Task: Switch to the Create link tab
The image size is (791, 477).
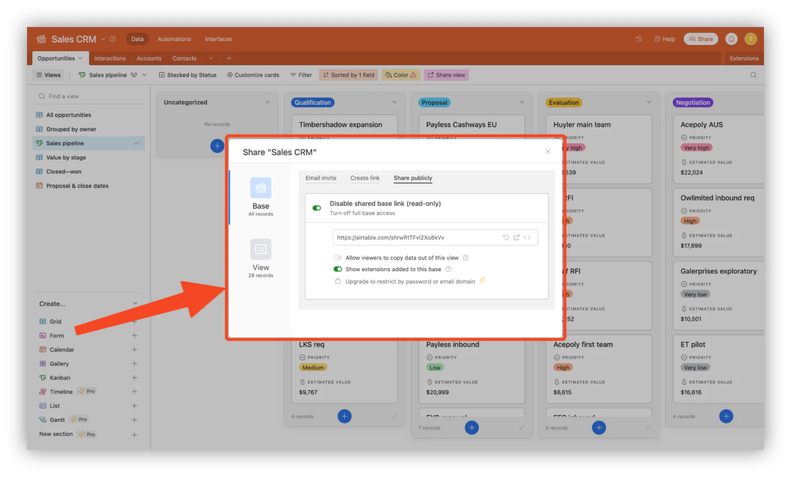Action: (x=365, y=178)
